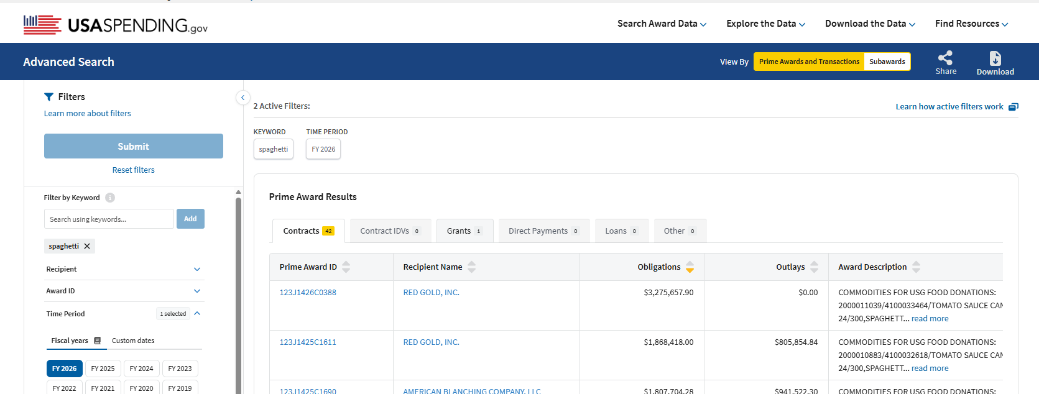This screenshot has height=394, width=1039.
Task: Select the Grants tab
Action: pyautogui.click(x=464, y=231)
